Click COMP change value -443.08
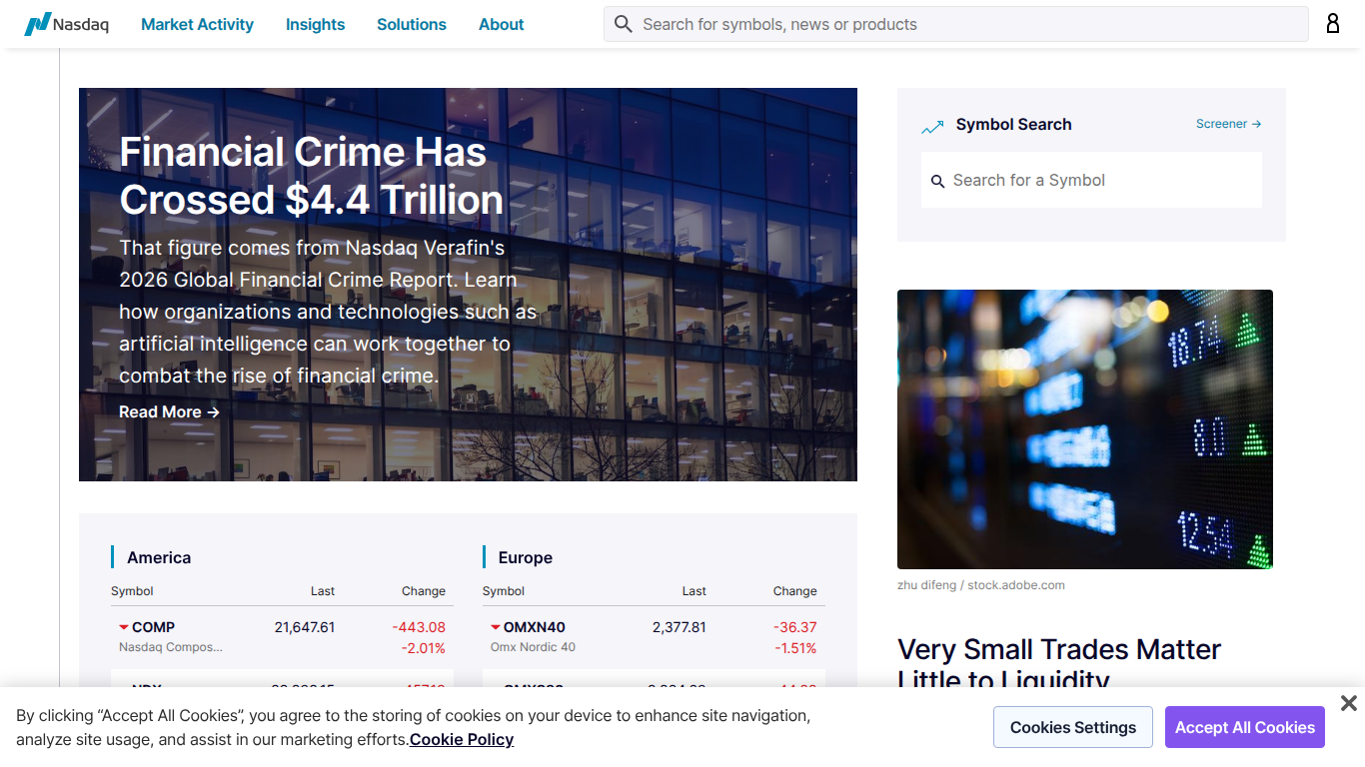The height and width of the screenshot is (767, 1365). (419, 627)
